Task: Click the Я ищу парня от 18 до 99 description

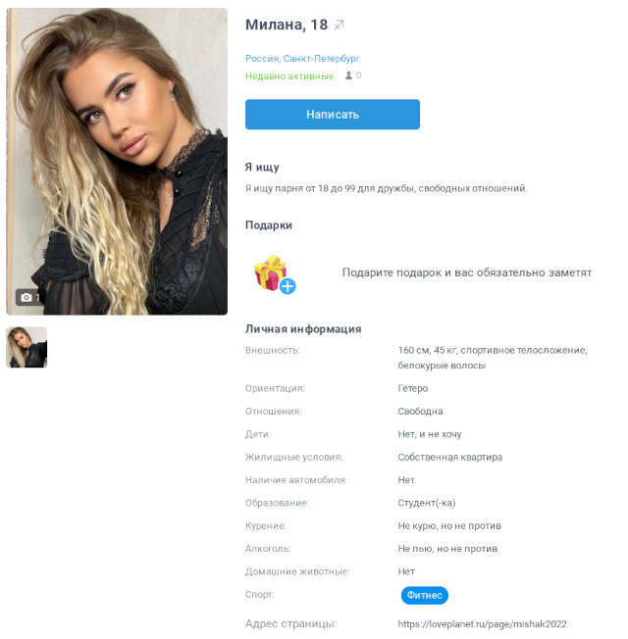Action: tap(387, 188)
